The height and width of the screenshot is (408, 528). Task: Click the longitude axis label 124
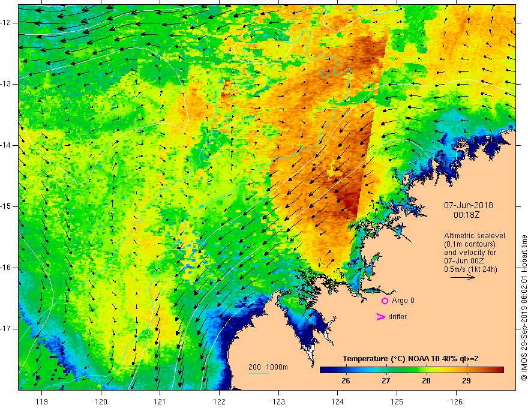338,401
